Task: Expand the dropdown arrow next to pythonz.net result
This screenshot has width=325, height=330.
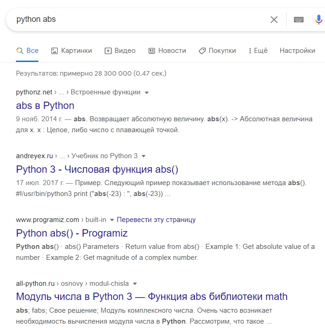Action: (x=147, y=93)
